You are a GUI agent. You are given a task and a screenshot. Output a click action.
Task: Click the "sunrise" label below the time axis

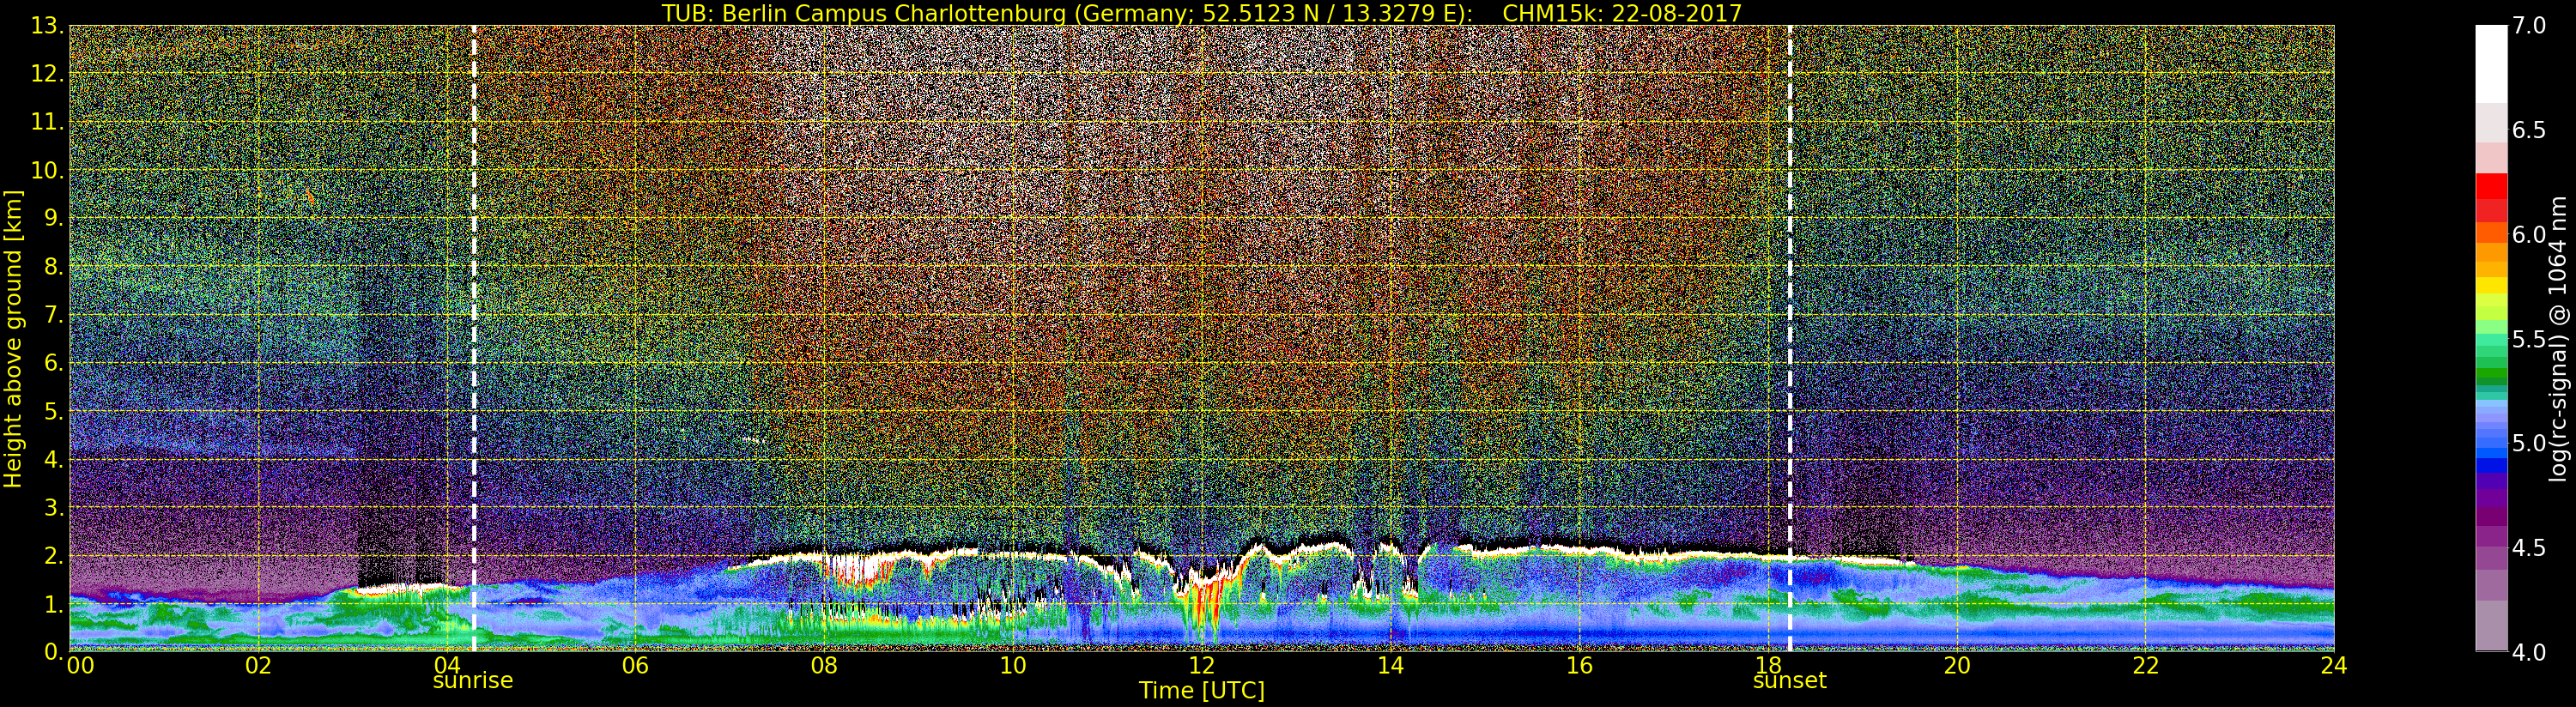tap(473, 681)
